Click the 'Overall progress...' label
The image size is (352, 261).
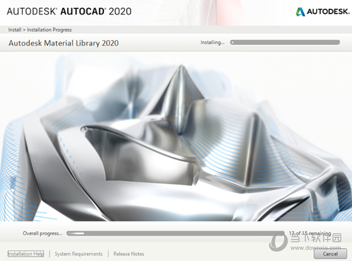42,233
